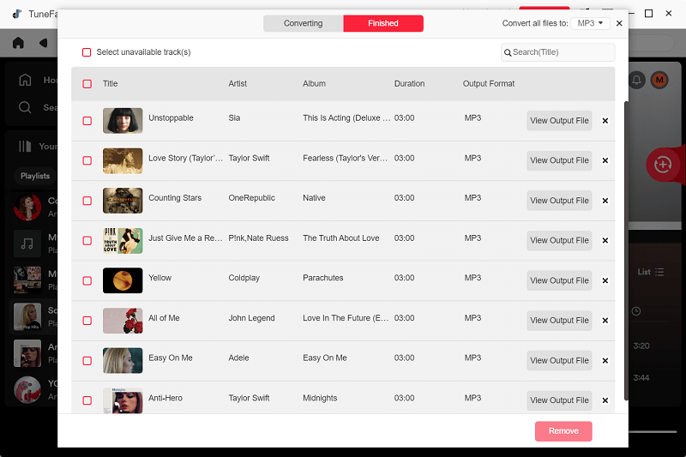686x457 pixels.
Task: Click the red add-to-convert circular icon
Action: (662, 165)
